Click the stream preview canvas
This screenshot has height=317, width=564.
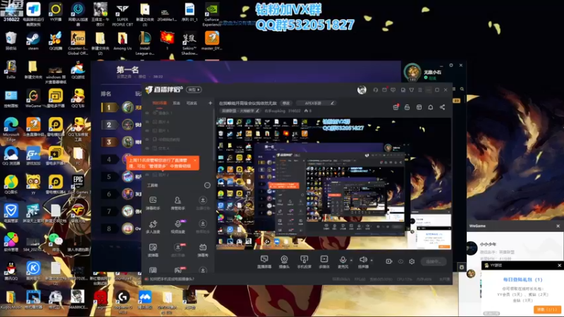click(x=333, y=183)
